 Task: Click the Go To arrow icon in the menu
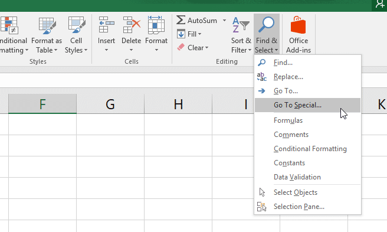(x=261, y=91)
